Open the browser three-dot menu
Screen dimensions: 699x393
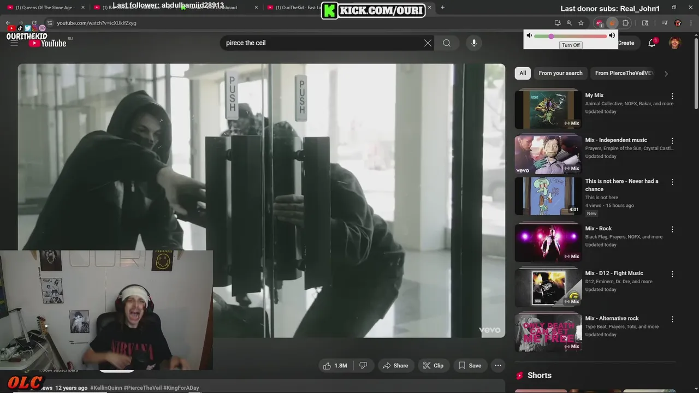pyautogui.click(x=691, y=23)
